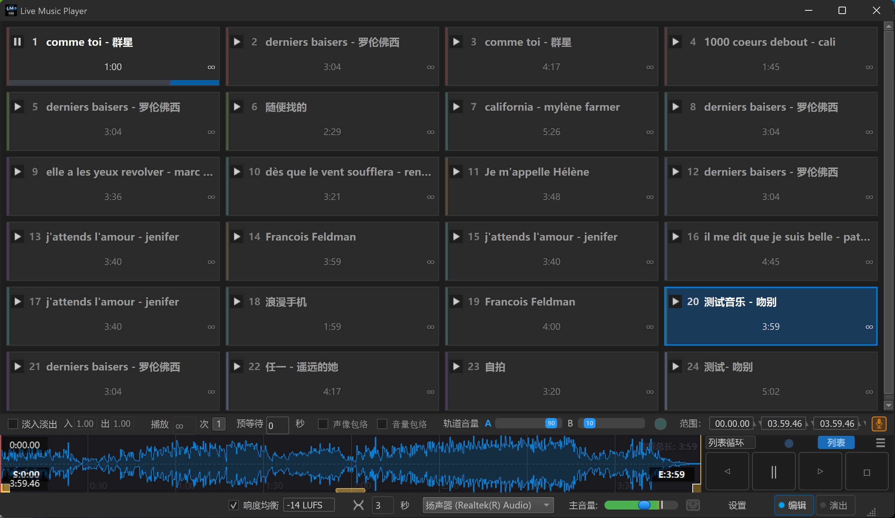Click the main pause button
This screenshot has height=518, width=895.
[x=774, y=472]
